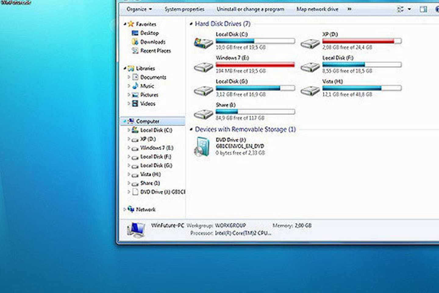Select Windows 7 (E:) drive icon in main pane
This screenshot has width=439, height=293.
coord(203,67)
